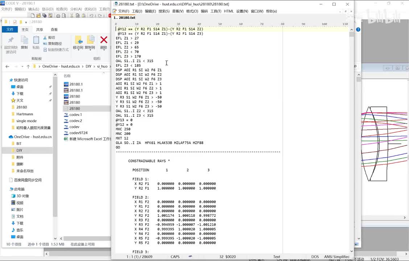Click copy icon in CODE V toolbar
Image resolution: width=409 pixels, height=261 pixels.
pos(78,16)
